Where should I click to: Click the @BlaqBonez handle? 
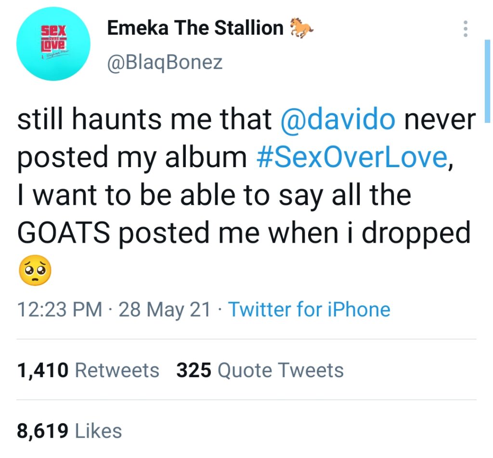(165, 62)
